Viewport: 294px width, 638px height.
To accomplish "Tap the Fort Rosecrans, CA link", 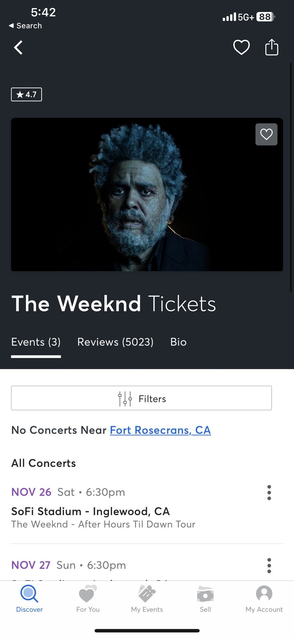I will pos(160,430).
